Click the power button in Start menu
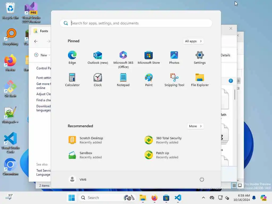This screenshot has width=272, height=204. [202, 179]
